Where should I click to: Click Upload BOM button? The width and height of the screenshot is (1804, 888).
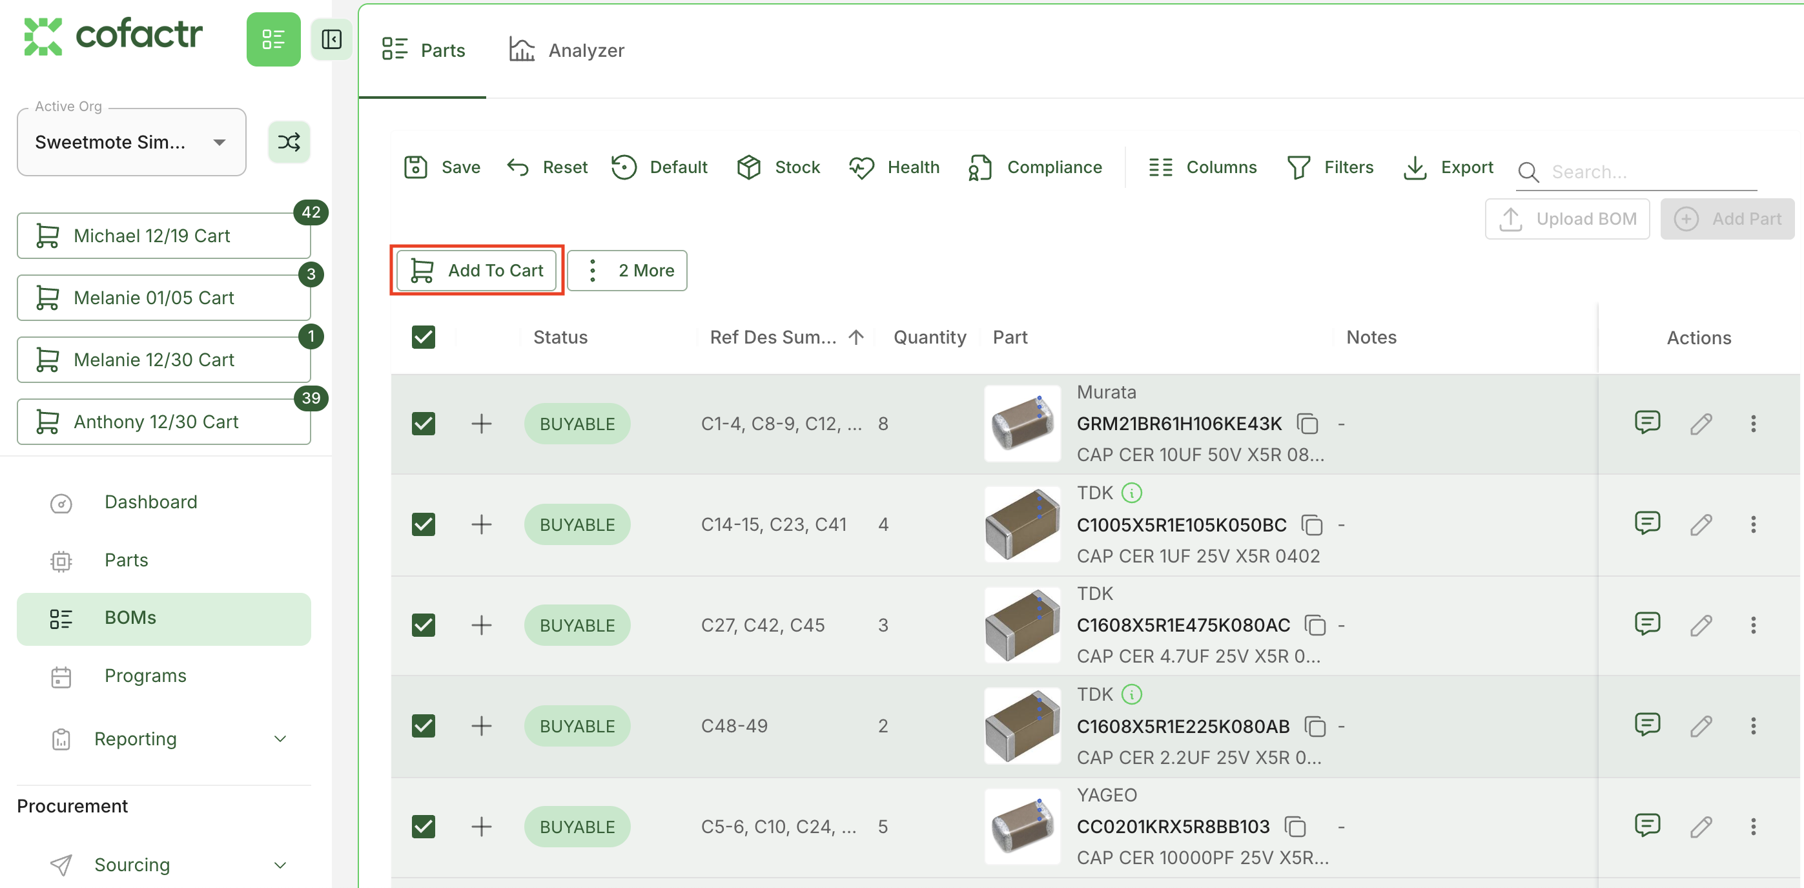click(x=1567, y=219)
